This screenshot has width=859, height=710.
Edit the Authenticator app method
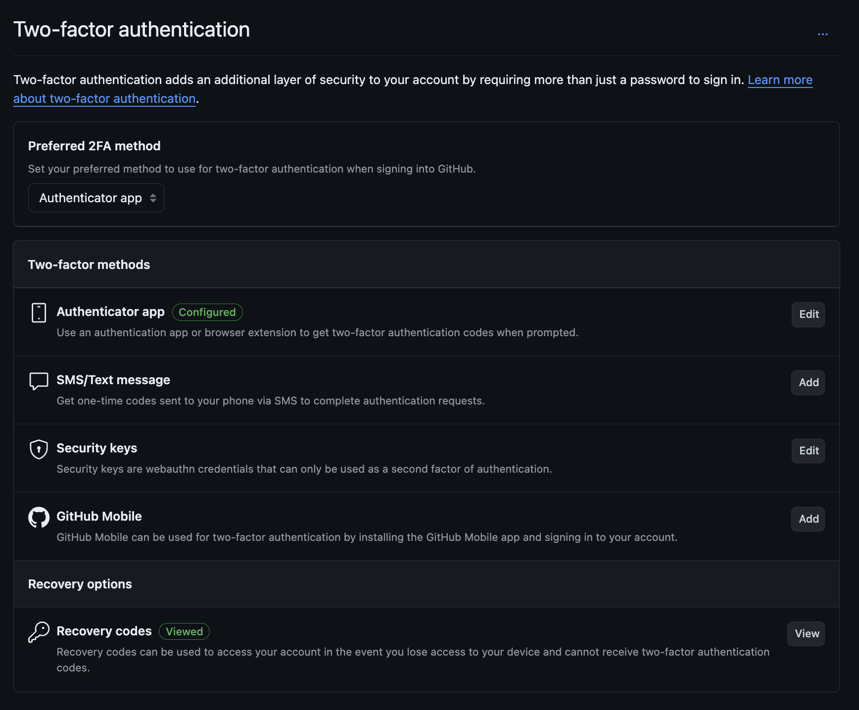click(x=808, y=314)
